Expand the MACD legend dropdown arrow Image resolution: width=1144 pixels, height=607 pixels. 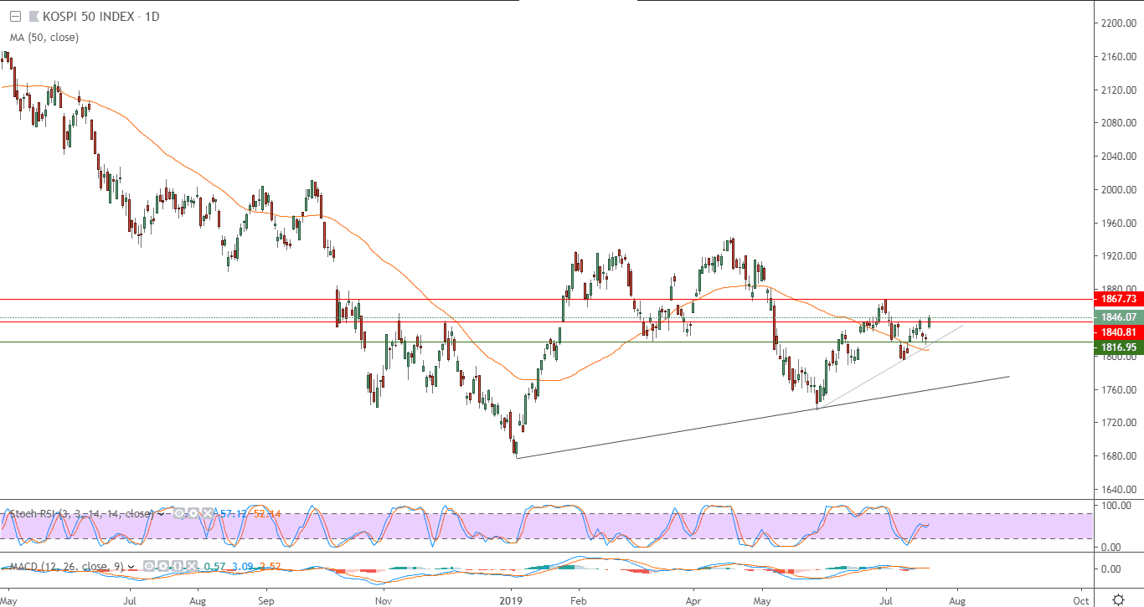point(131,567)
